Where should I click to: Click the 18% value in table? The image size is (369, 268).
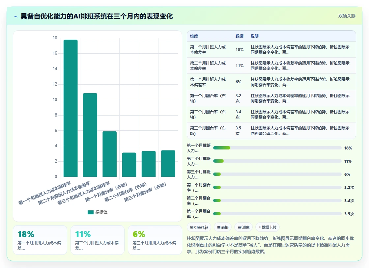[240, 50]
